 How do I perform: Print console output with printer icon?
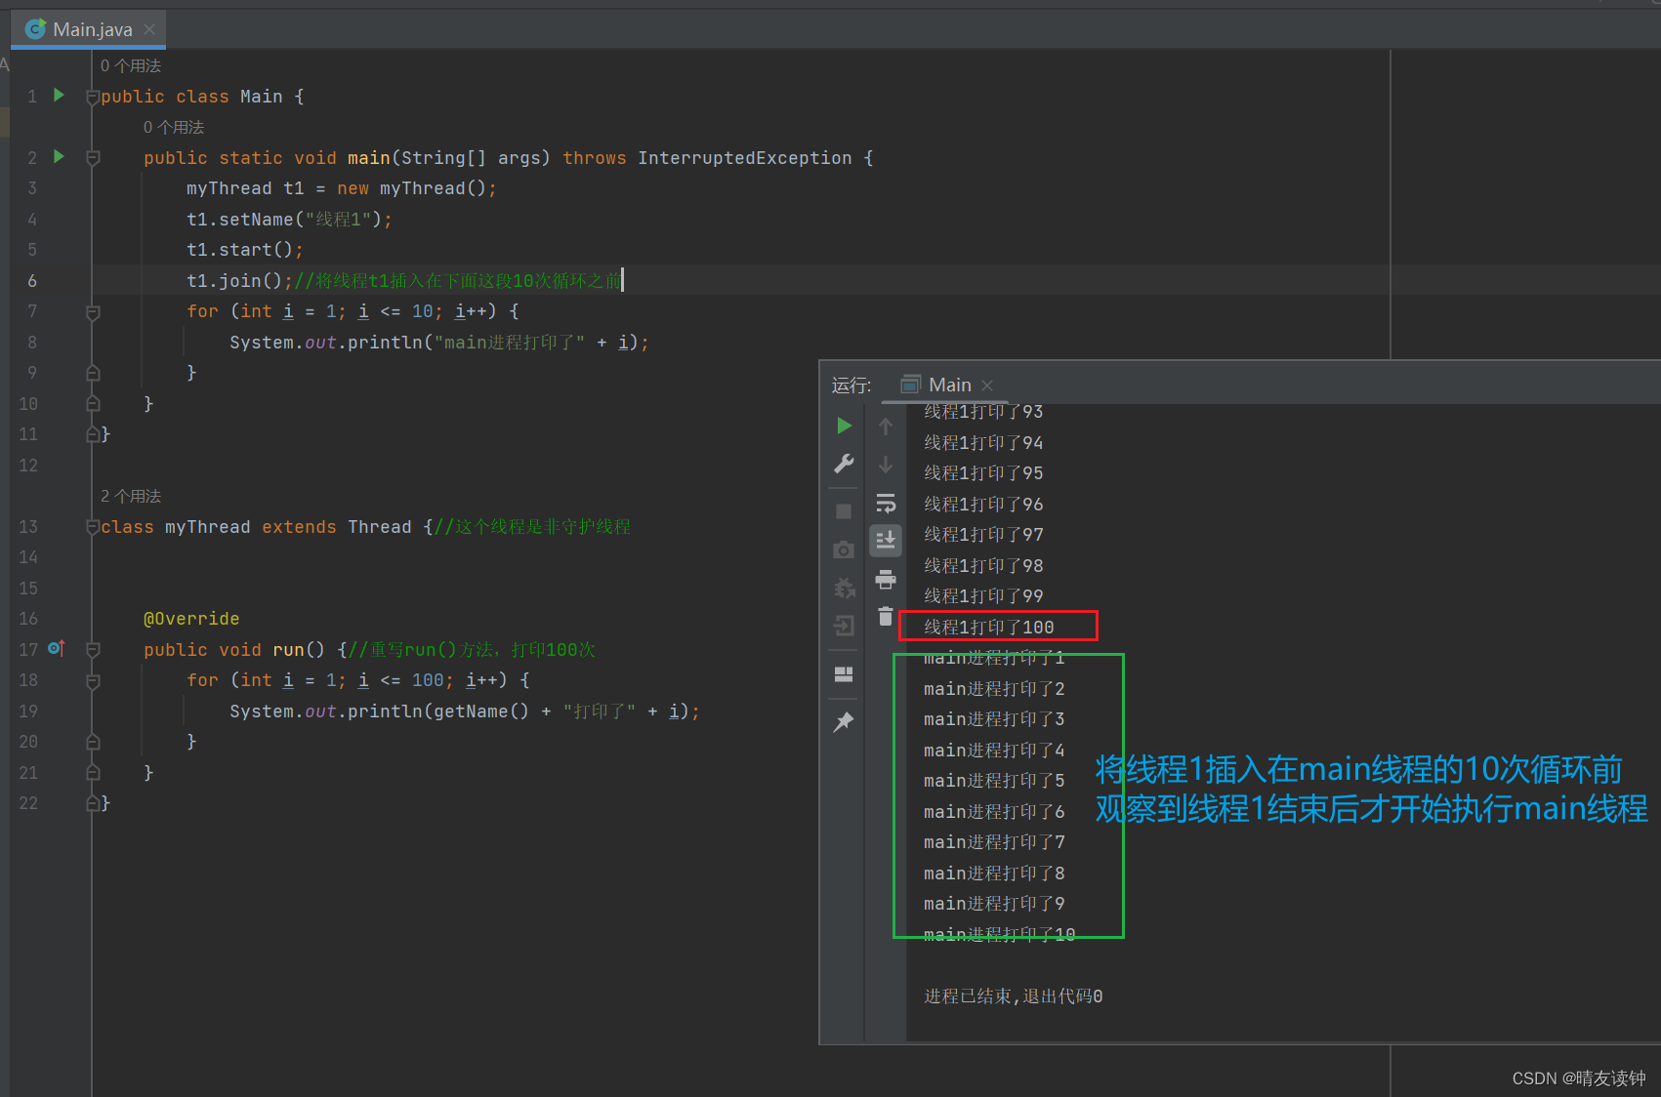886,580
